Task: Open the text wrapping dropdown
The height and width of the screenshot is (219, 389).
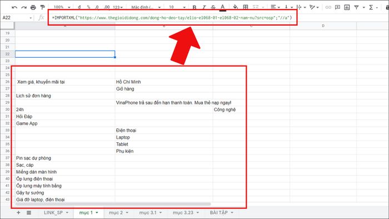Action: tap(301, 7)
